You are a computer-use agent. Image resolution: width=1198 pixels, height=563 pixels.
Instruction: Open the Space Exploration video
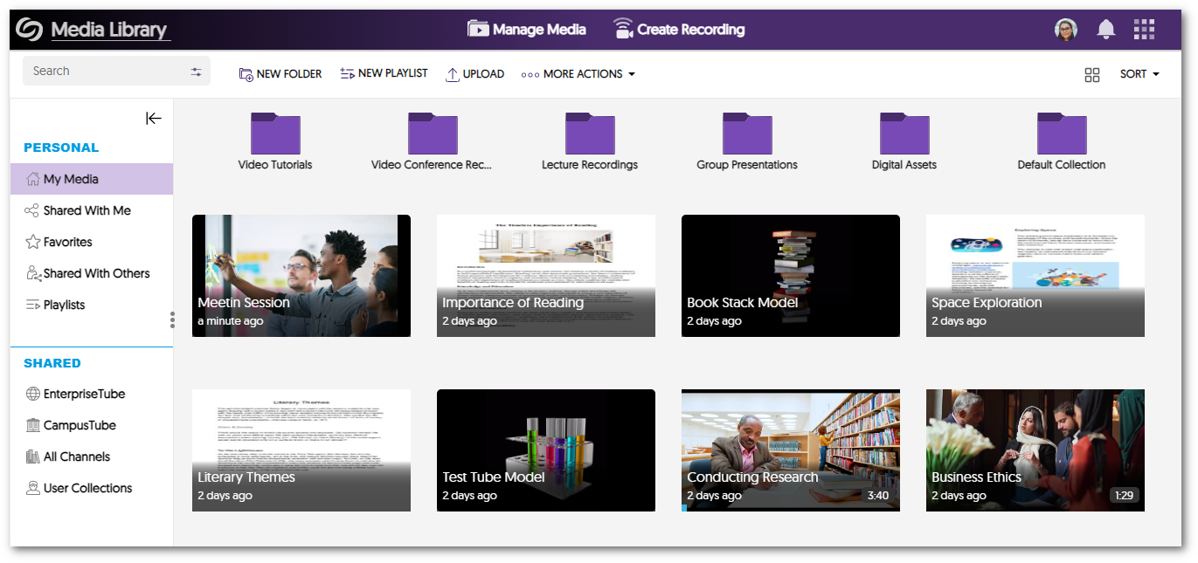point(1035,276)
